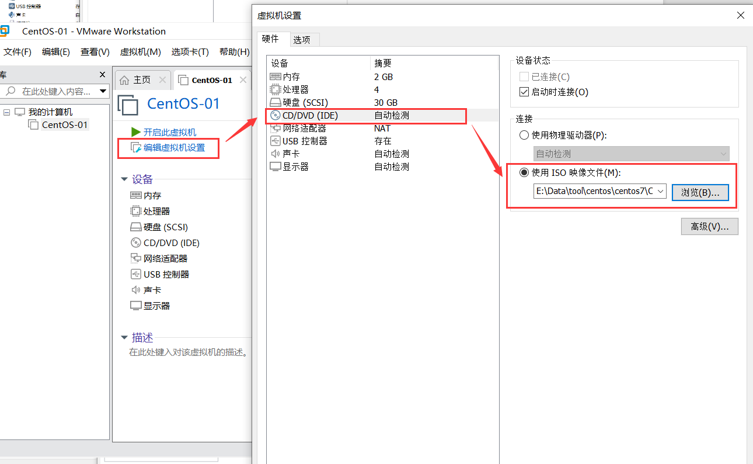Open the 查看(V) menu

pyautogui.click(x=95, y=52)
